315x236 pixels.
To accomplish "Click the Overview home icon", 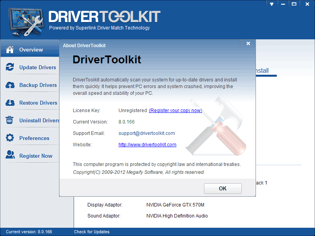I will (10, 50).
